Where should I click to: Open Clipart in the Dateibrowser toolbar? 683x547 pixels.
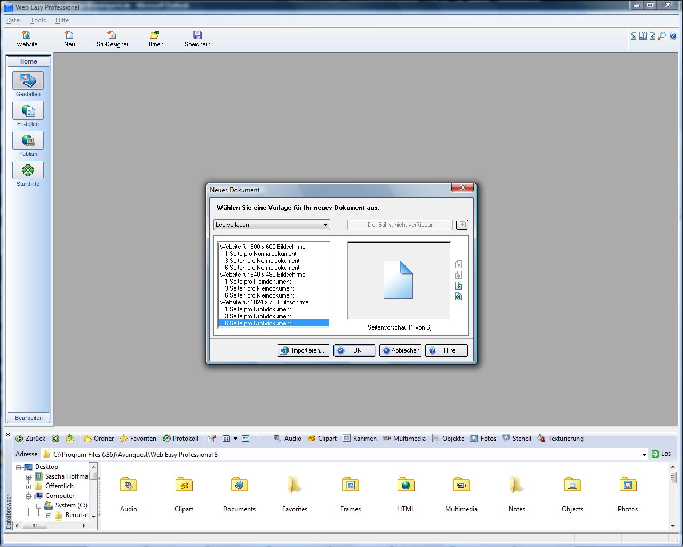(322, 438)
